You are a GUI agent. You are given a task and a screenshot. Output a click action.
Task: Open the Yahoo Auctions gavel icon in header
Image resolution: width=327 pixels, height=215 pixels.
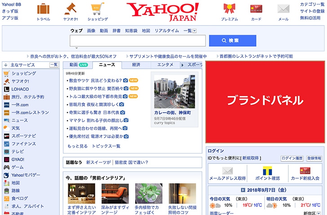[70, 9]
